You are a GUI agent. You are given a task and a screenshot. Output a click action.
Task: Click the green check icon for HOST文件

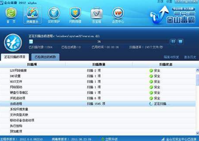click(x=151, y=82)
